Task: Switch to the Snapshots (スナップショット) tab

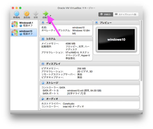Action: pos(126,14)
